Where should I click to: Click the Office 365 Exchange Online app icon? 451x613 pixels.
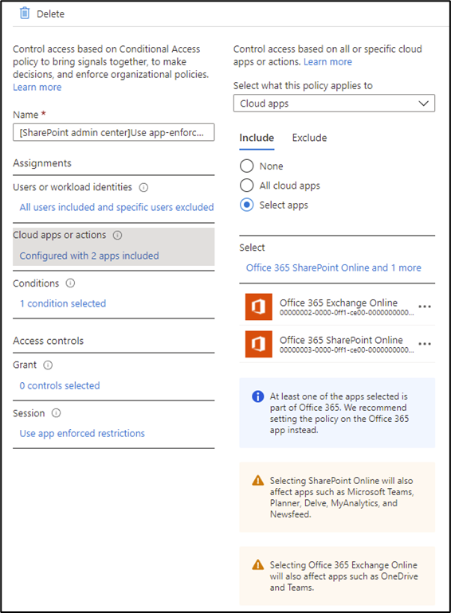[258, 306]
